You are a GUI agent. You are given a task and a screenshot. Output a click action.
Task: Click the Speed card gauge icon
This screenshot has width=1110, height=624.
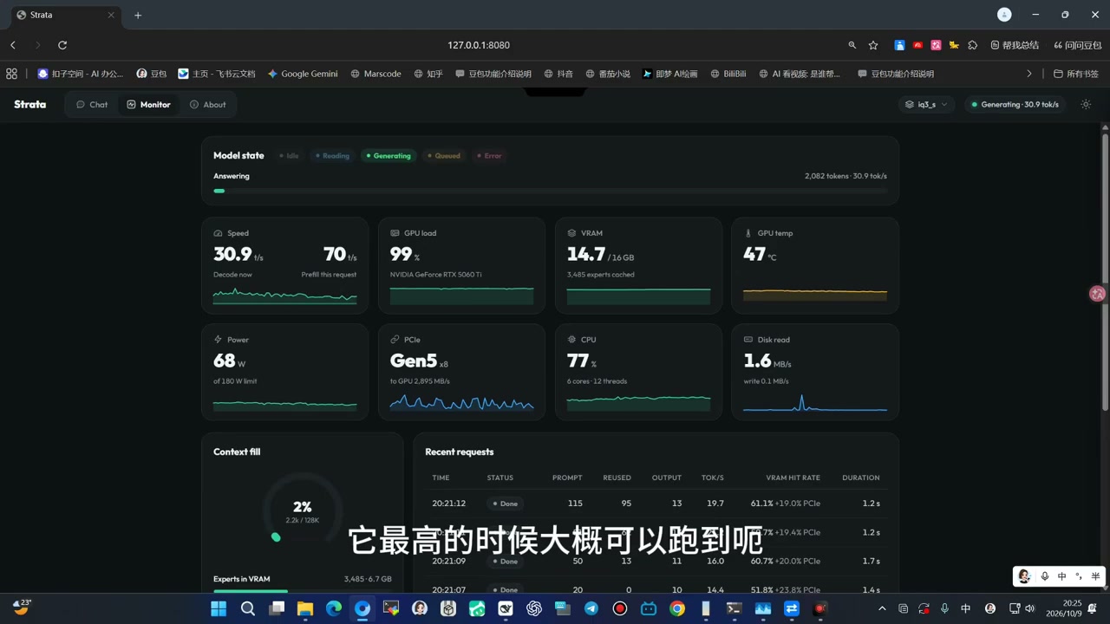coord(218,233)
